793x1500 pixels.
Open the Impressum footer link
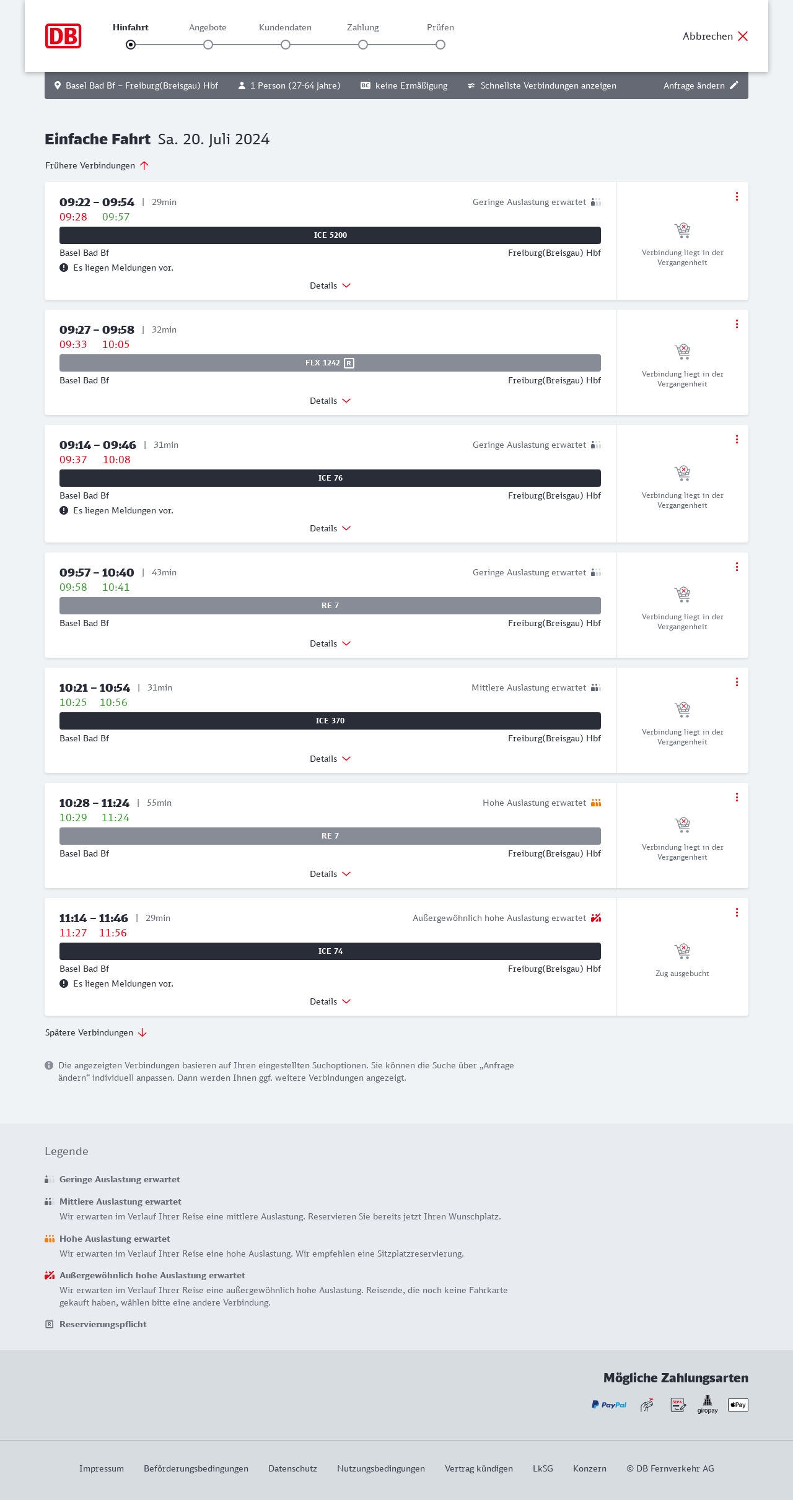pos(102,1468)
